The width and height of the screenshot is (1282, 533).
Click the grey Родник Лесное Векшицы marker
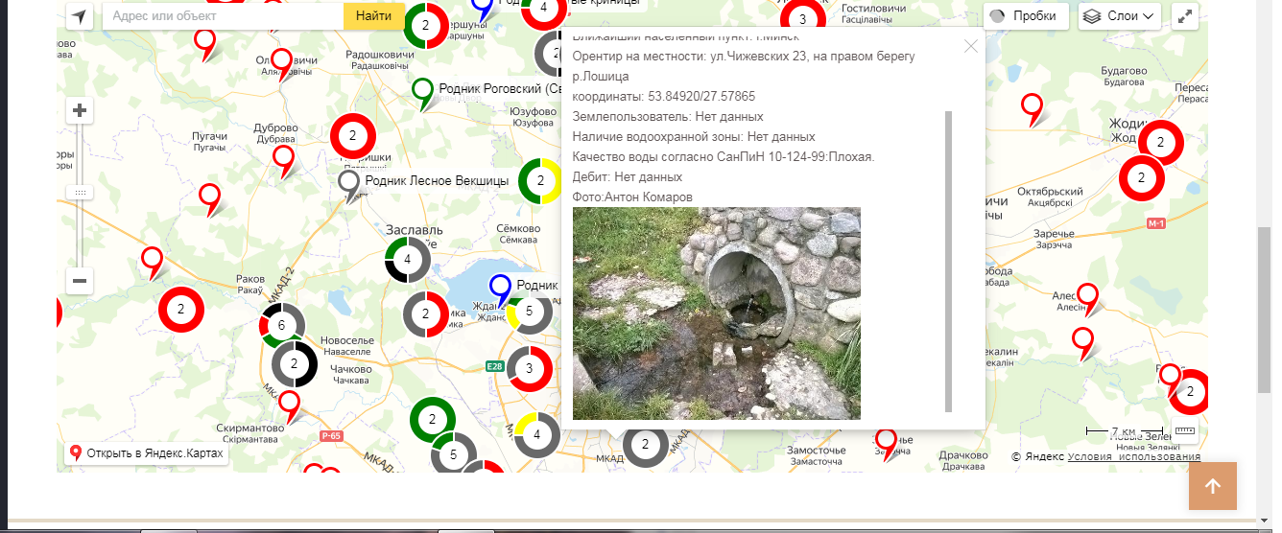coord(349,183)
